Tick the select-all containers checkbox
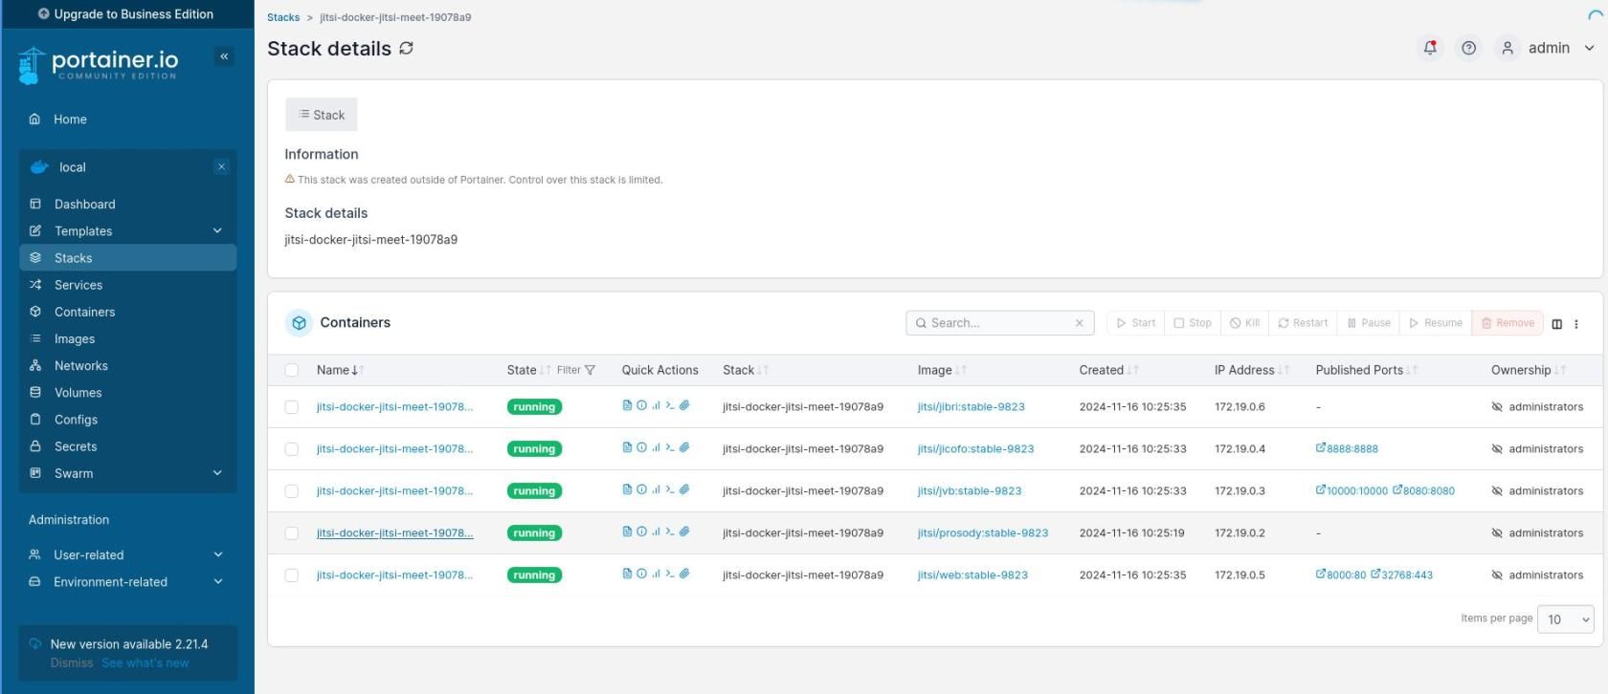 (x=292, y=370)
